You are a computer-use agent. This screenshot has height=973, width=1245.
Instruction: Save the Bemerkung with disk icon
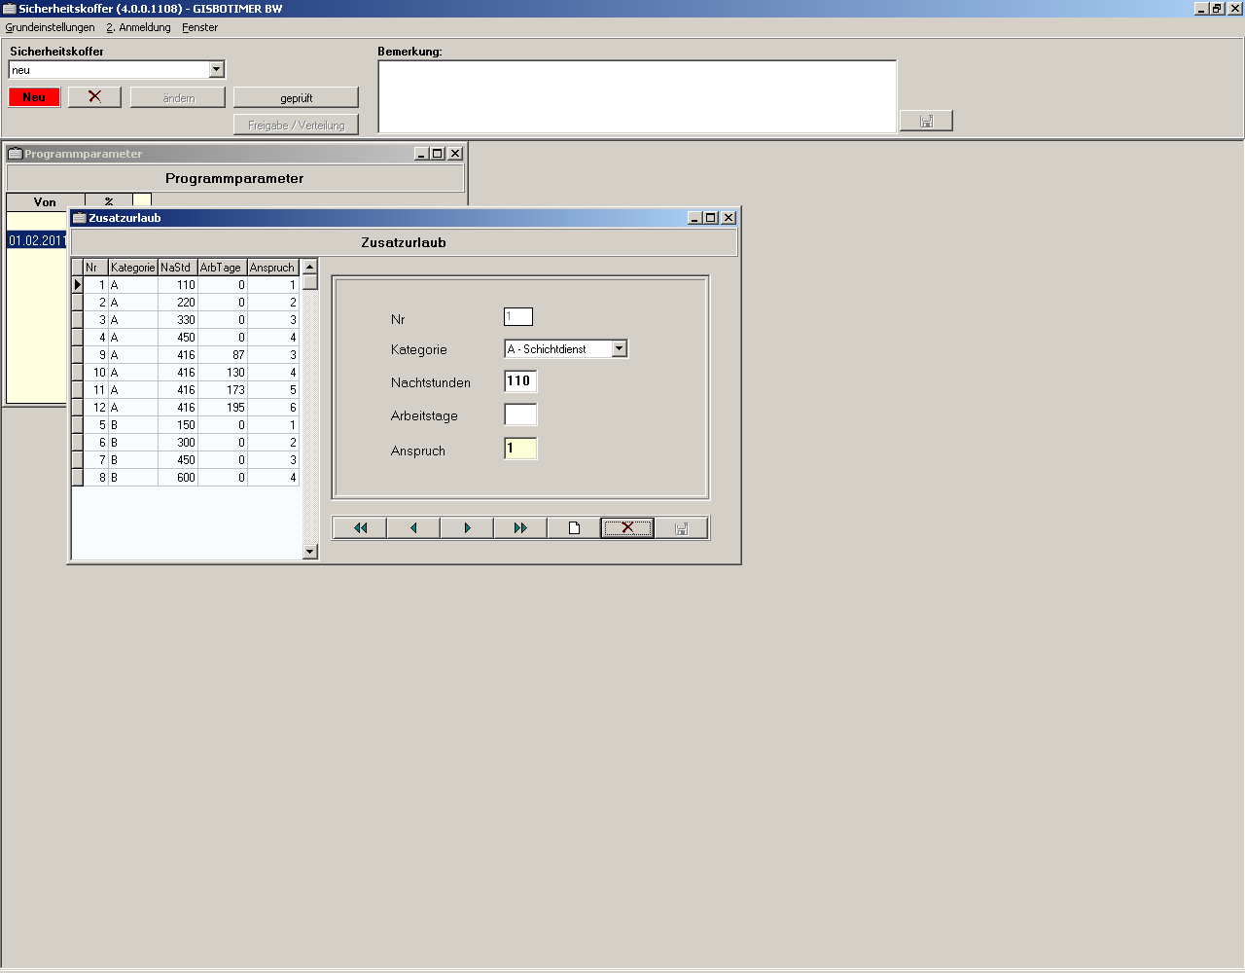pyautogui.click(x=926, y=121)
